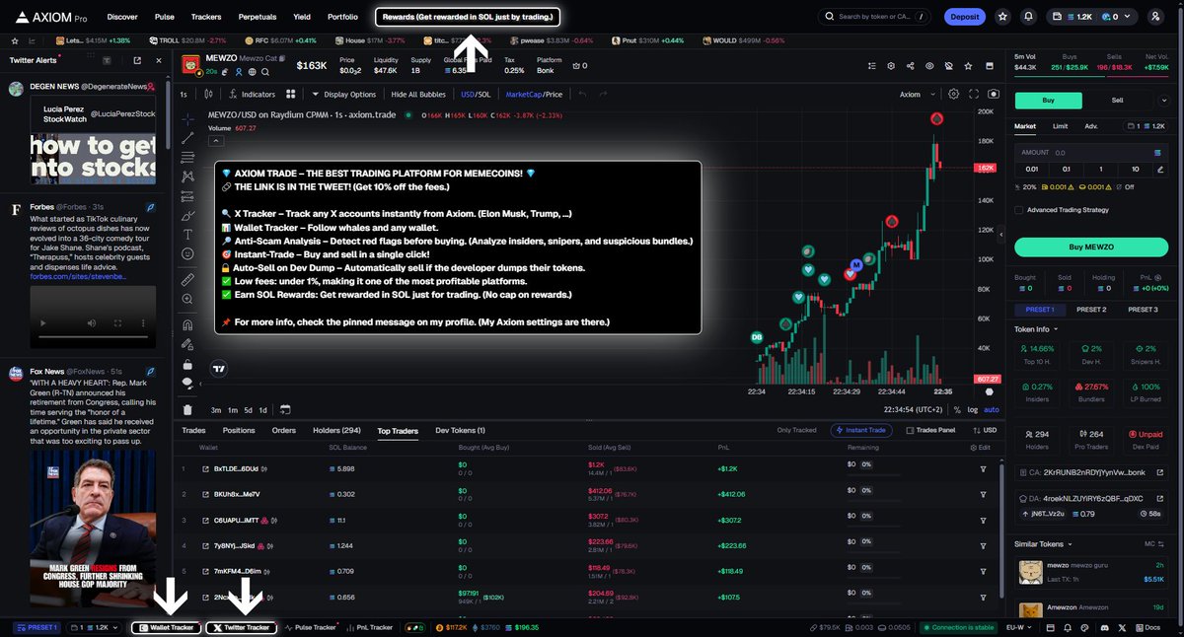This screenshot has height=637, width=1184.
Task: Toggle Hide All Bubbles
Action: [x=418, y=95]
